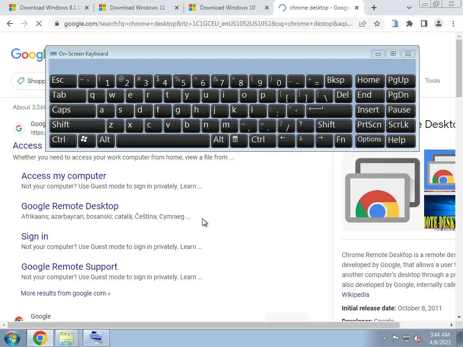
Task: Open the Sign in result link
Action: [34, 236]
